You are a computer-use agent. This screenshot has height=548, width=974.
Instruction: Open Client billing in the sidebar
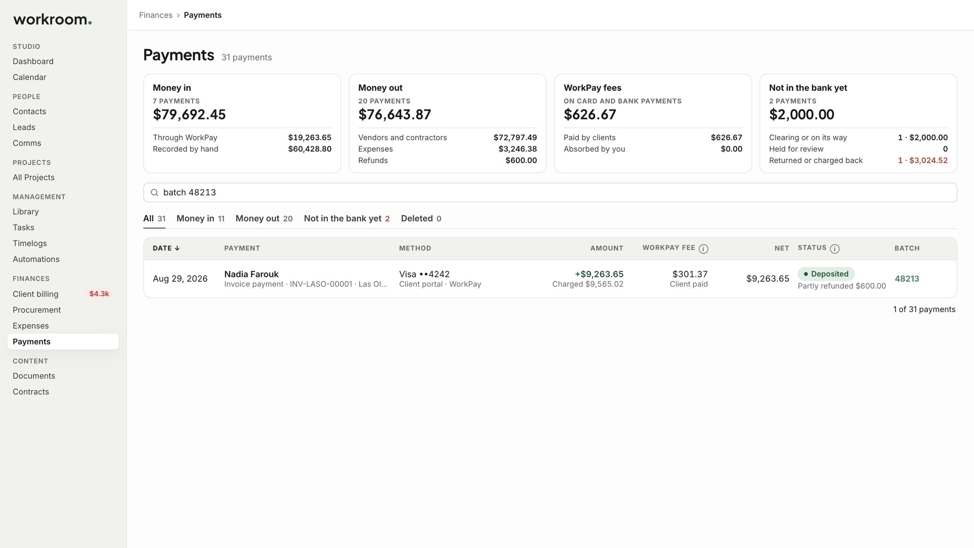coord(35,294)
